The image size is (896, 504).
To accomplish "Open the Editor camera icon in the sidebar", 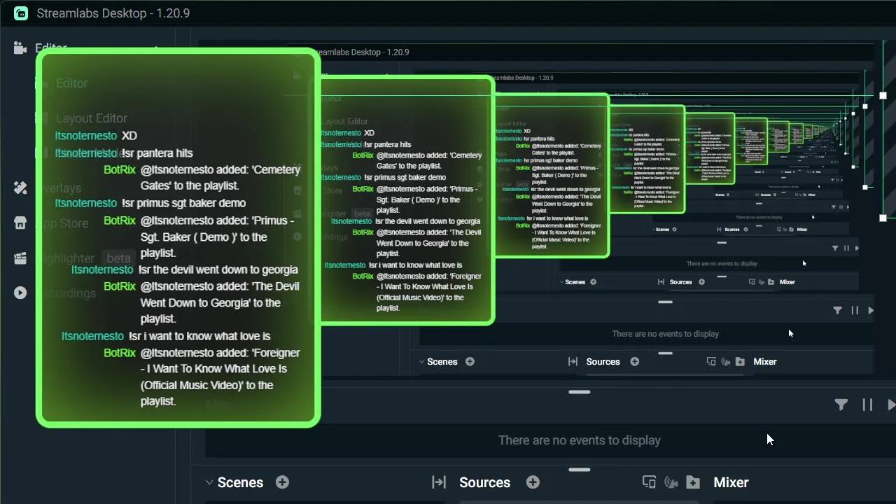I will (x=20, y=48).
